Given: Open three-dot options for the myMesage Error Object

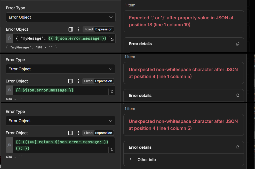Looking at the screenshot, I should point(79,29).
